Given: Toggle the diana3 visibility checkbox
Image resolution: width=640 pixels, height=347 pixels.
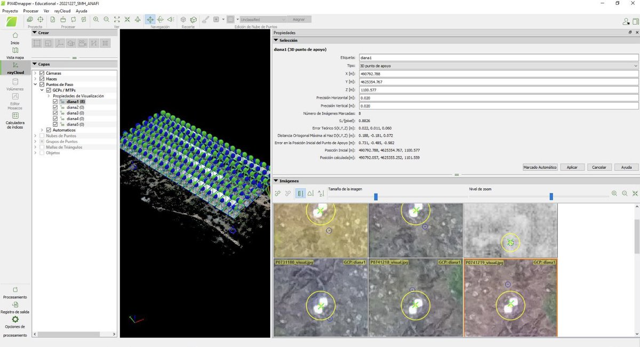Looking at the screenshot, I should pos(55,113).
